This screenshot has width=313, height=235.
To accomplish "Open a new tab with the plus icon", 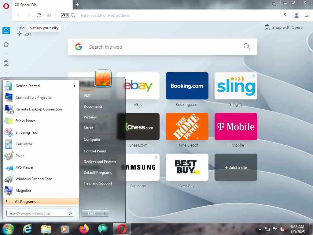I will point(77,5).
